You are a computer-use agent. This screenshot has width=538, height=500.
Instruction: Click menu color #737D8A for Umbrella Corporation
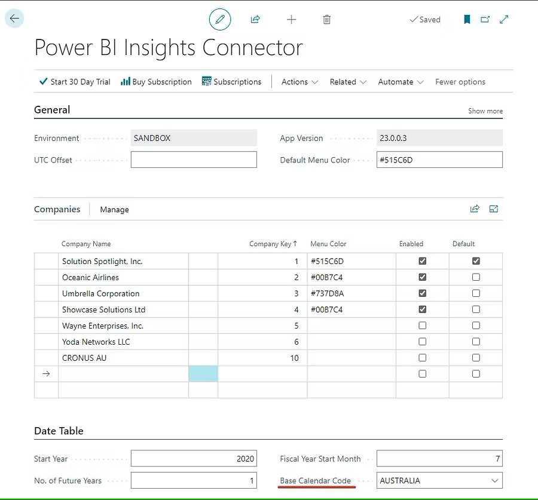pyautogui.click(x=351, y=293)
